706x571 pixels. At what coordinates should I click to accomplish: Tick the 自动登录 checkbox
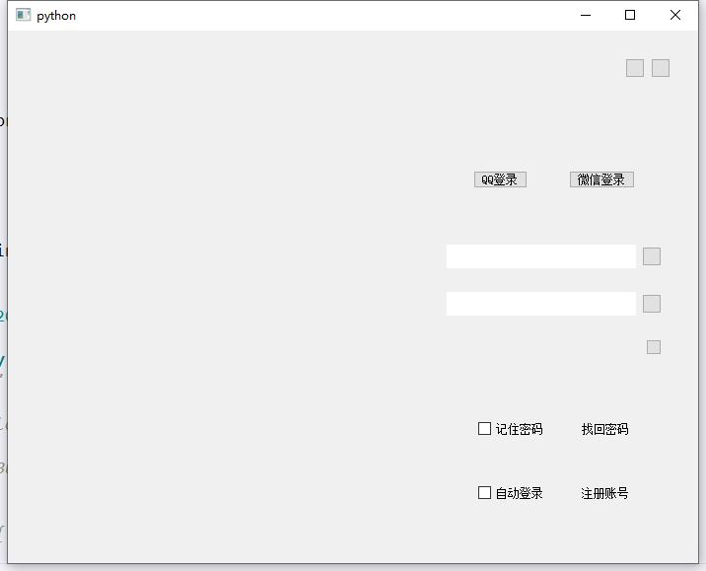tap(485, 493)
